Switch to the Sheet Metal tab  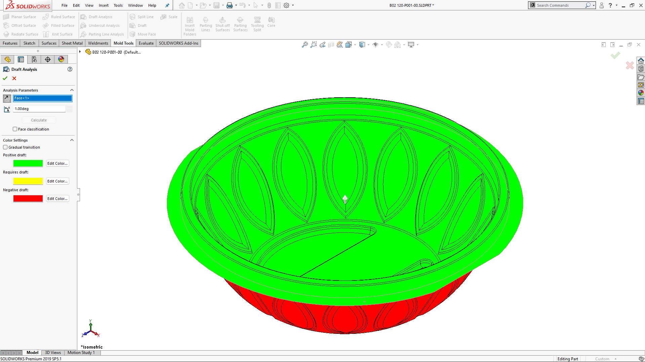click(x=72, y=43)
